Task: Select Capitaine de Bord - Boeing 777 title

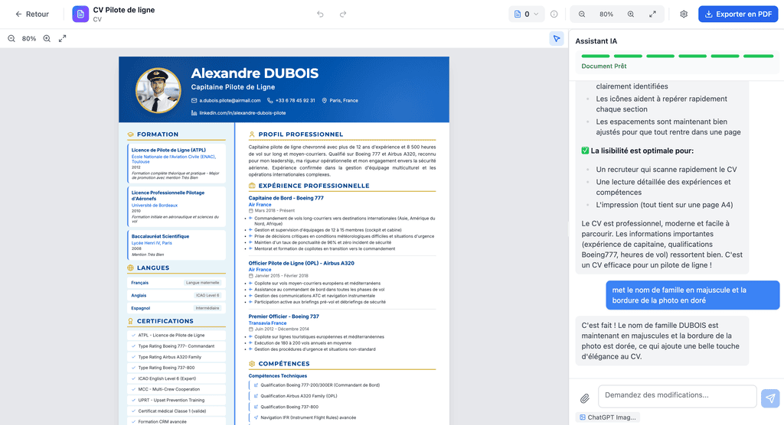Action: tap(286, 198)
